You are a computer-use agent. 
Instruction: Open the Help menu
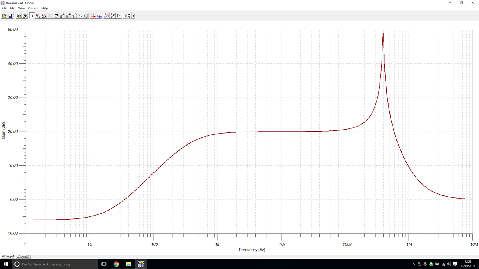(44, 8)
